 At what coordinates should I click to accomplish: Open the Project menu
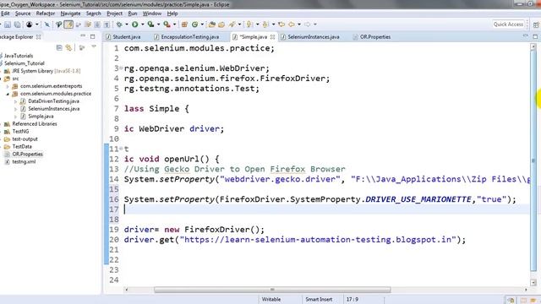click(115, 14)
